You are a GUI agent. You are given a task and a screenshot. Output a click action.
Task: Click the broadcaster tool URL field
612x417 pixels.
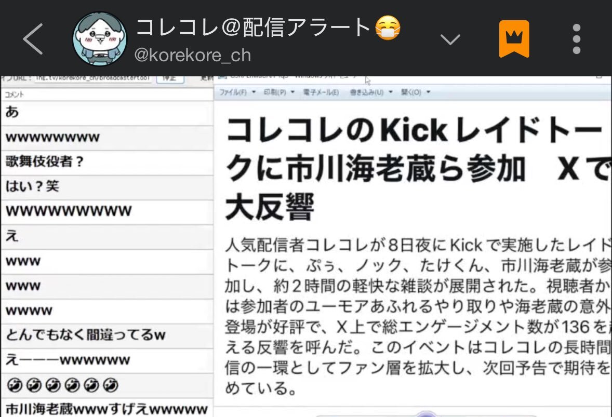click(x=93, y=78)
